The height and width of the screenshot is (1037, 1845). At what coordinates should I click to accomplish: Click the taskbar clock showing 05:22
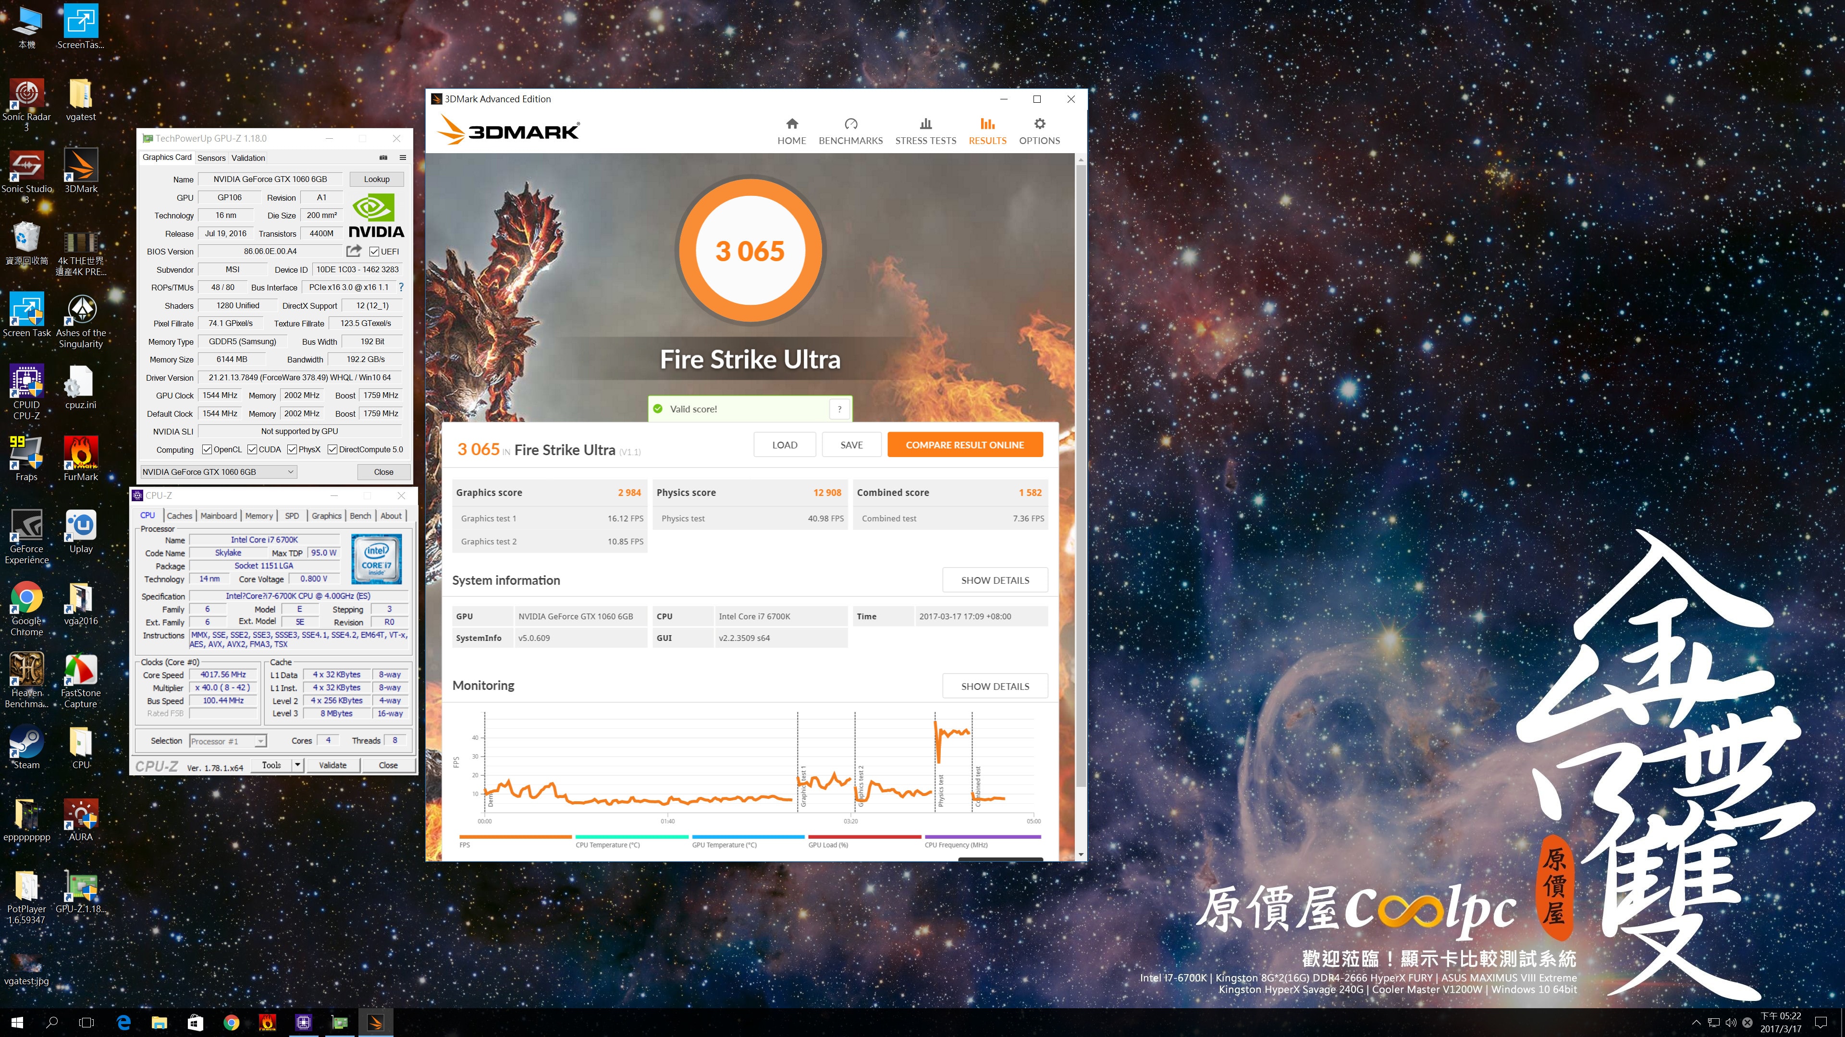coord(1781,1023)
